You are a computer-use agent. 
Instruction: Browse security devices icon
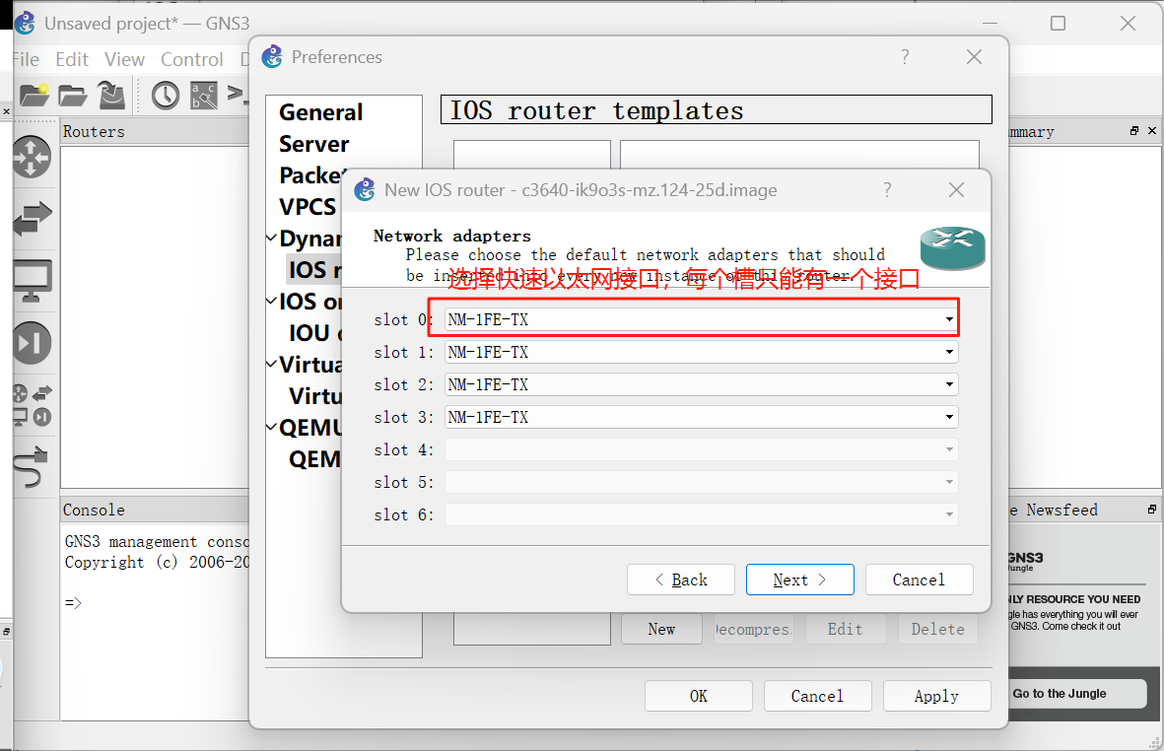(32, 343)
